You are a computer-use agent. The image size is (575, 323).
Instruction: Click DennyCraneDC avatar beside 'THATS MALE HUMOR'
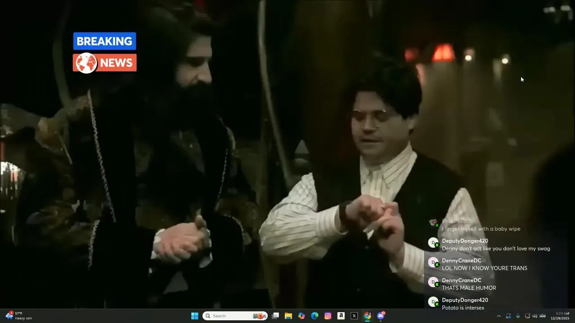(433, 282)
